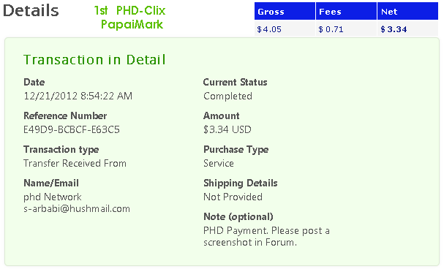Image resolution: width=444 pixels, height=269 pixels.
Task: Click the date value 12/21/2012 8:54:22 AM
Action: (78, 96)
